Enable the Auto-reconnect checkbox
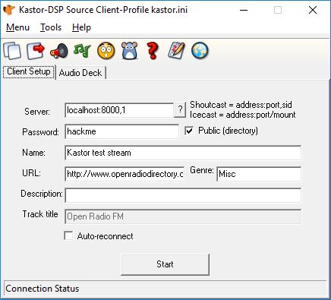 point(68,235)
